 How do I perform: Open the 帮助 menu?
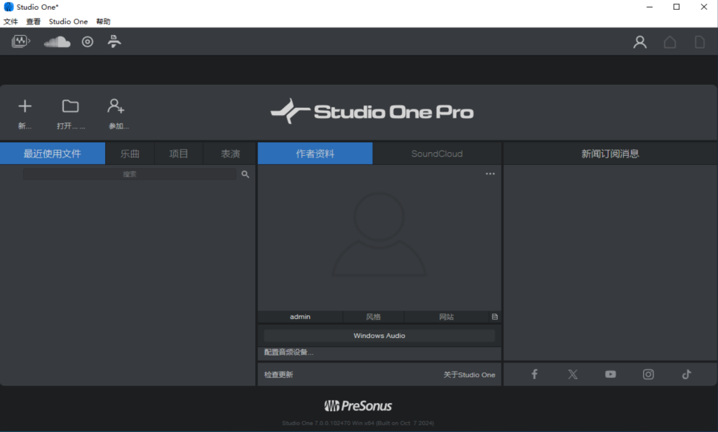102,21
